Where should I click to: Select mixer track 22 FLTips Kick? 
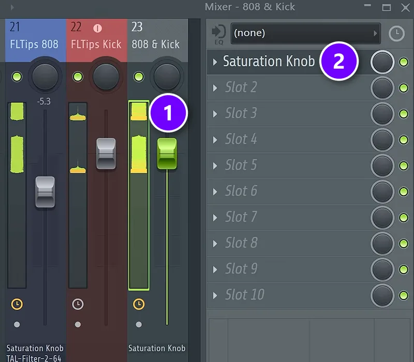click(x=97, y=40)
